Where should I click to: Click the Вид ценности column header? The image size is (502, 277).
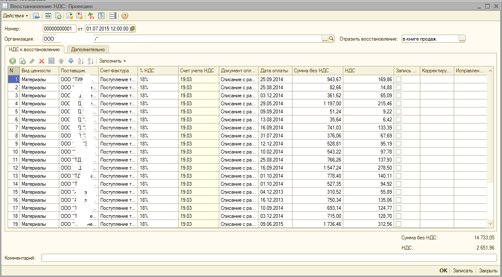(39, 71)
